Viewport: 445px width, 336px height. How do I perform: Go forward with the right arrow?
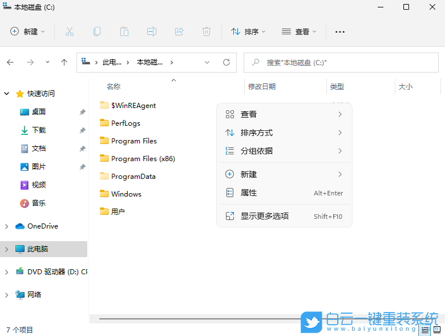click(30, 62)
